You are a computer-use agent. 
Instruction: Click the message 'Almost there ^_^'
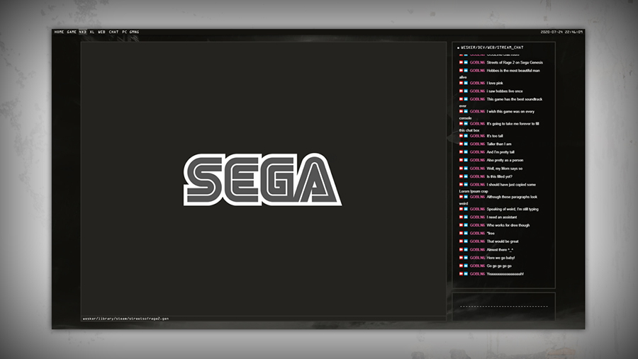[x=500, y=250]
